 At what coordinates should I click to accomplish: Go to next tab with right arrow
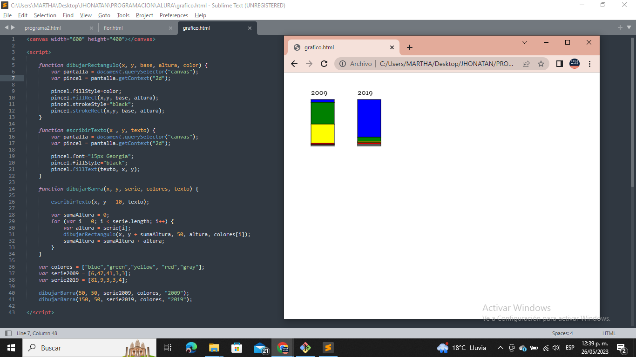[x=13, y=28]
